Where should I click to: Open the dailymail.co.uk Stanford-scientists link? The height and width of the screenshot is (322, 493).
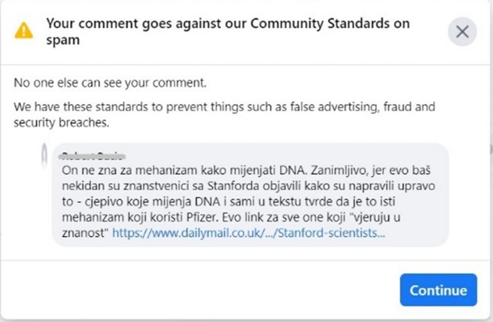pos(249,234)
